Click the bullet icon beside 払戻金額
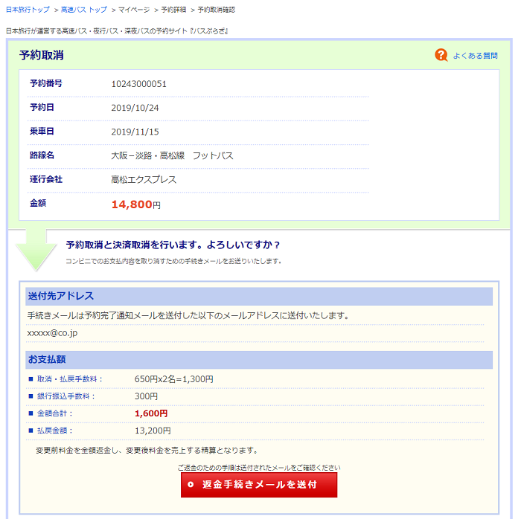The image size is (521, 519). click(x=31, y=431)
